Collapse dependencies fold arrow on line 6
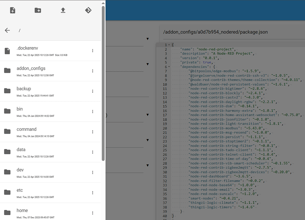Image resolution: width=305 pixels, height=220 pixels. pyautogui.click(x=169, y=67)
